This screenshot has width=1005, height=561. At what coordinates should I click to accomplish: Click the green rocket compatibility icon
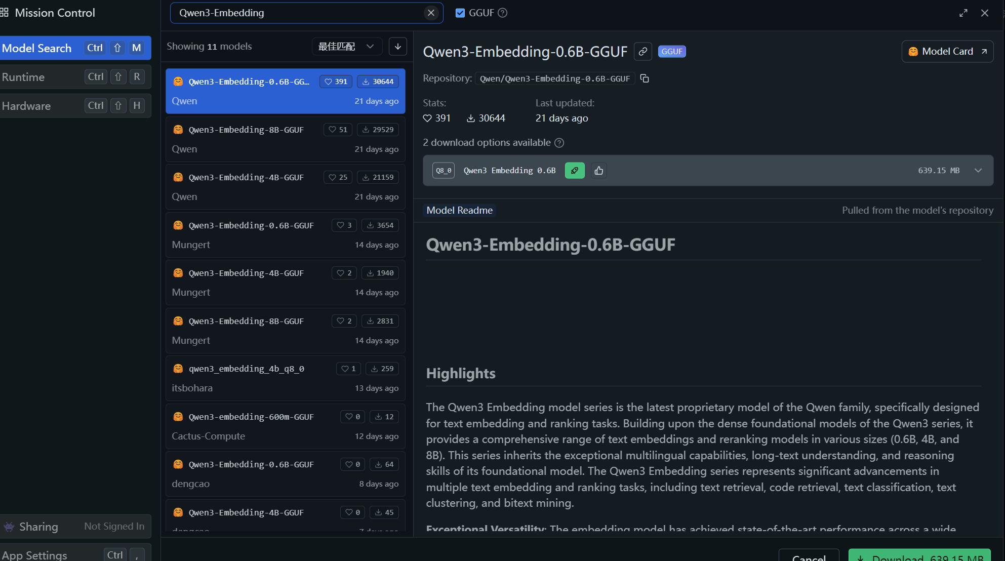(575, 171)
